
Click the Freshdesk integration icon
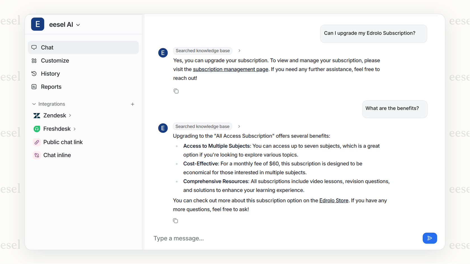[x=37, y=129]
